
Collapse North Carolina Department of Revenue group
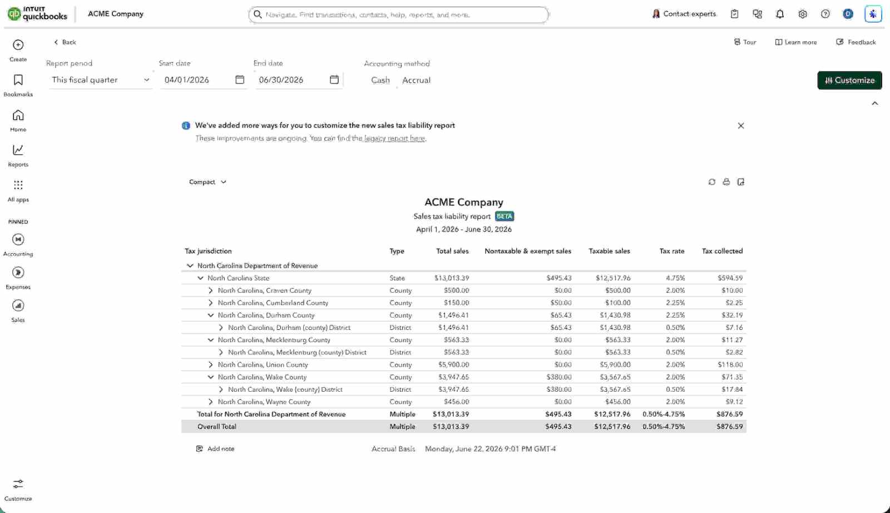190,266
